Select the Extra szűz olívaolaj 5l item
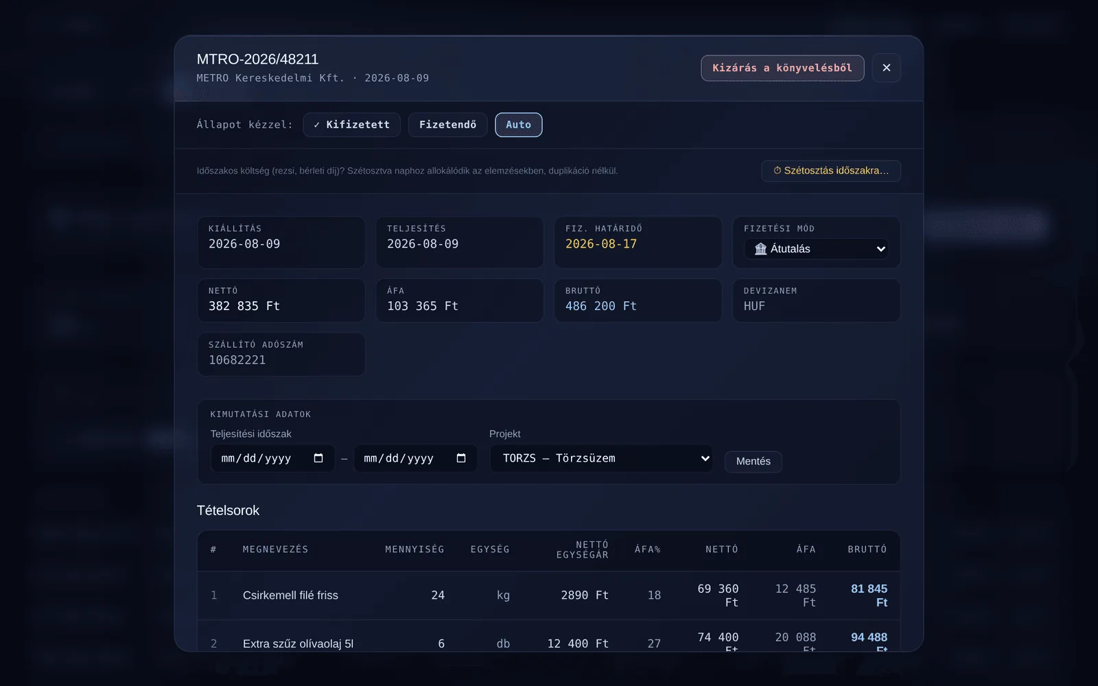1098x686 pixels. click(x=298, y=643)
